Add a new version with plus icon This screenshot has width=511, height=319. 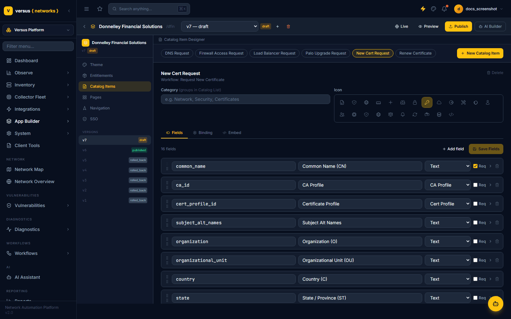(278, 26)
